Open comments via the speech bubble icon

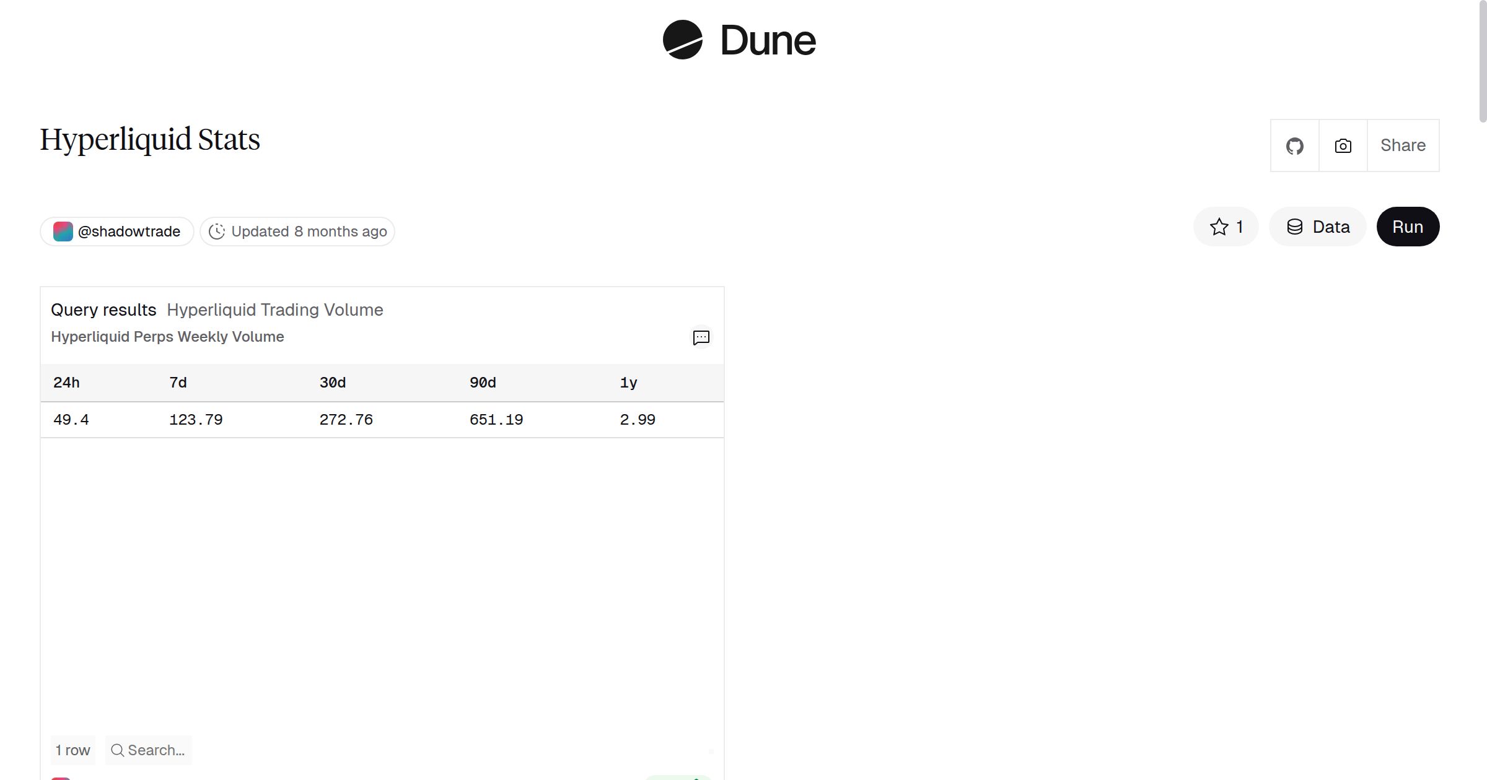click(700, 337)
